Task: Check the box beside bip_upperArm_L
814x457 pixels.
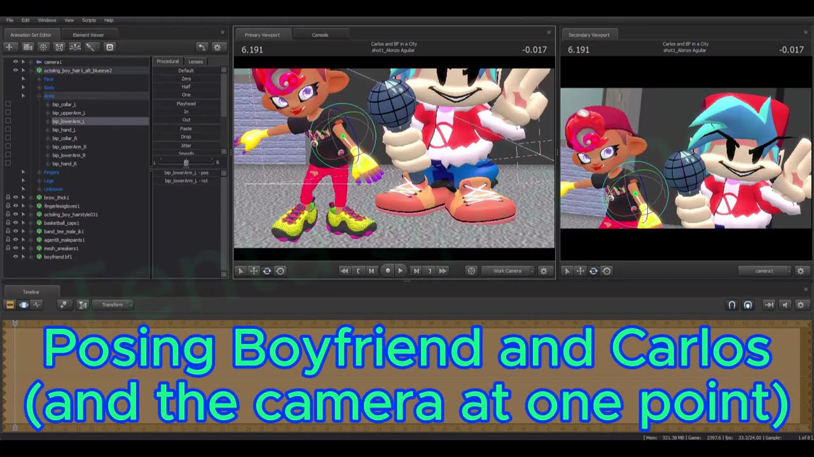Action: click(8, 113)
